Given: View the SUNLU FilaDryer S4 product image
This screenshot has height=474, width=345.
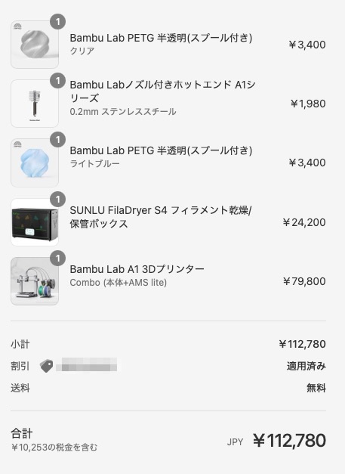Looking at the screenshot, I should coord(35,222).
